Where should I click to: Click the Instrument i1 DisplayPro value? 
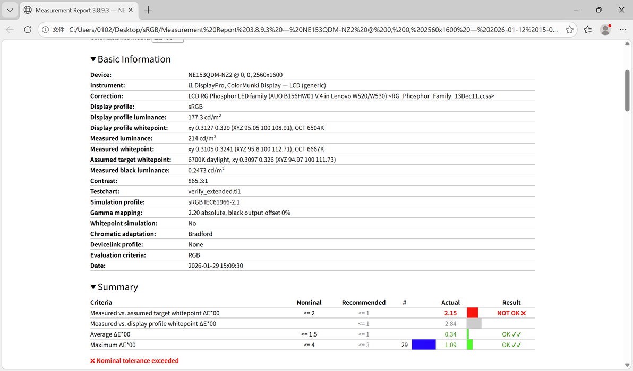coord(257,85)
